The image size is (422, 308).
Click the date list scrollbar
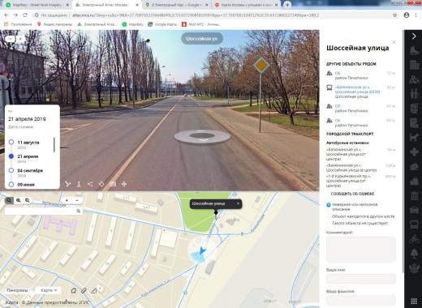[54, 145]
